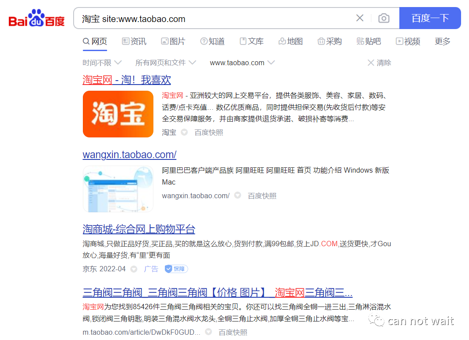
Task: Open the 淘宝网 - 淘！我喜欢 result
Action: tap(127, 80)
